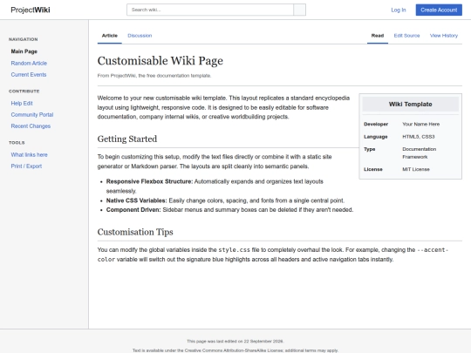Open the Print / Export tool link
The width and height of the screenshot is (471, 353).
click(26, 166)
